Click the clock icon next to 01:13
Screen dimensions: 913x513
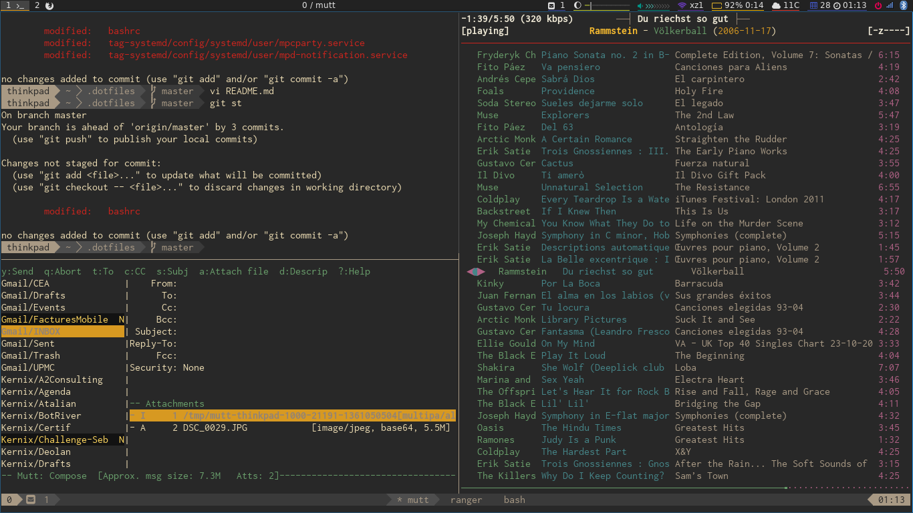coord(836,5)
